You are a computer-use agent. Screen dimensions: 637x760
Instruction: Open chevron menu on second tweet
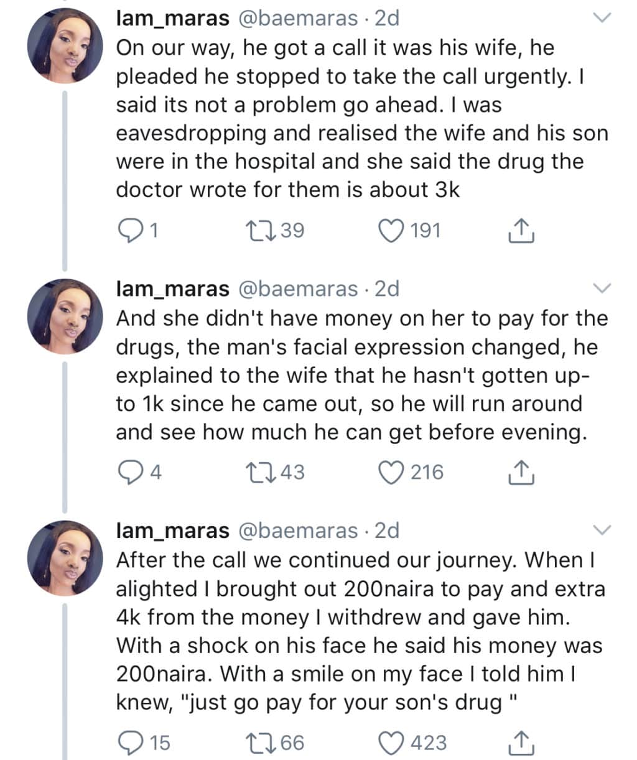602,288
